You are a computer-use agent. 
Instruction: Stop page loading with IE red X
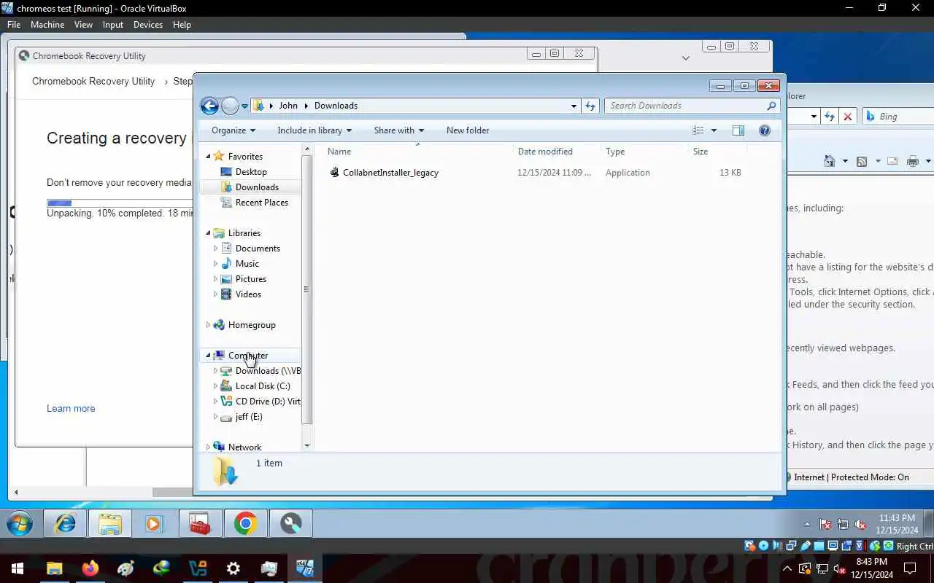click(848, 117)
